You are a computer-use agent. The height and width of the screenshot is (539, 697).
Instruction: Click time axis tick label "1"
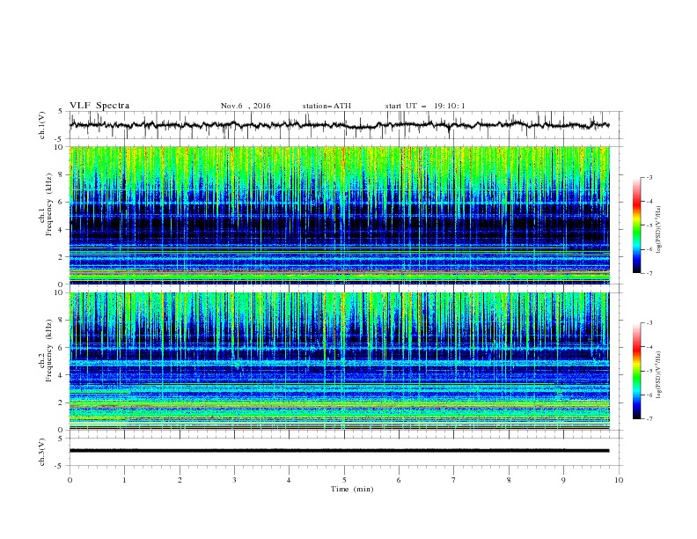click(125, 480)
